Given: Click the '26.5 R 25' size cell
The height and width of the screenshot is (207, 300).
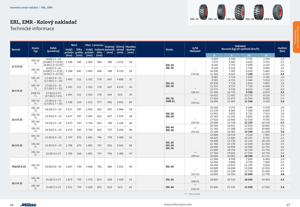Looking at the screenshot, I should point(17,145).
